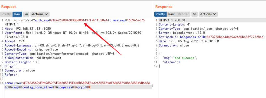Click the panel divider handle dots
Screen dimensions: 266x98
point(152,85)
